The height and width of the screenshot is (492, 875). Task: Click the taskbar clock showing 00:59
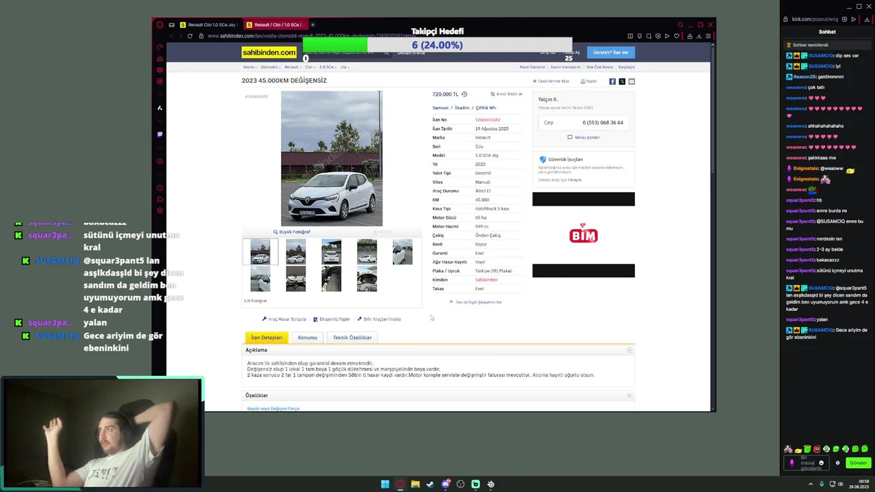[x=859, y=484]
